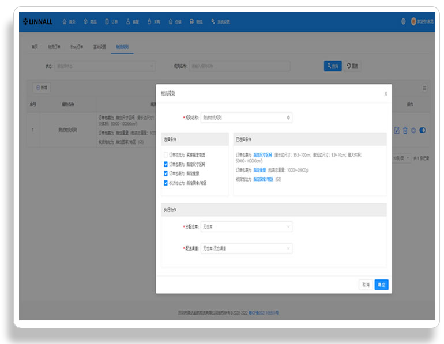The height and width of the screenshot is (344, 444).
Task: Open the delivery channel dropdown
Action: point(246,248)
